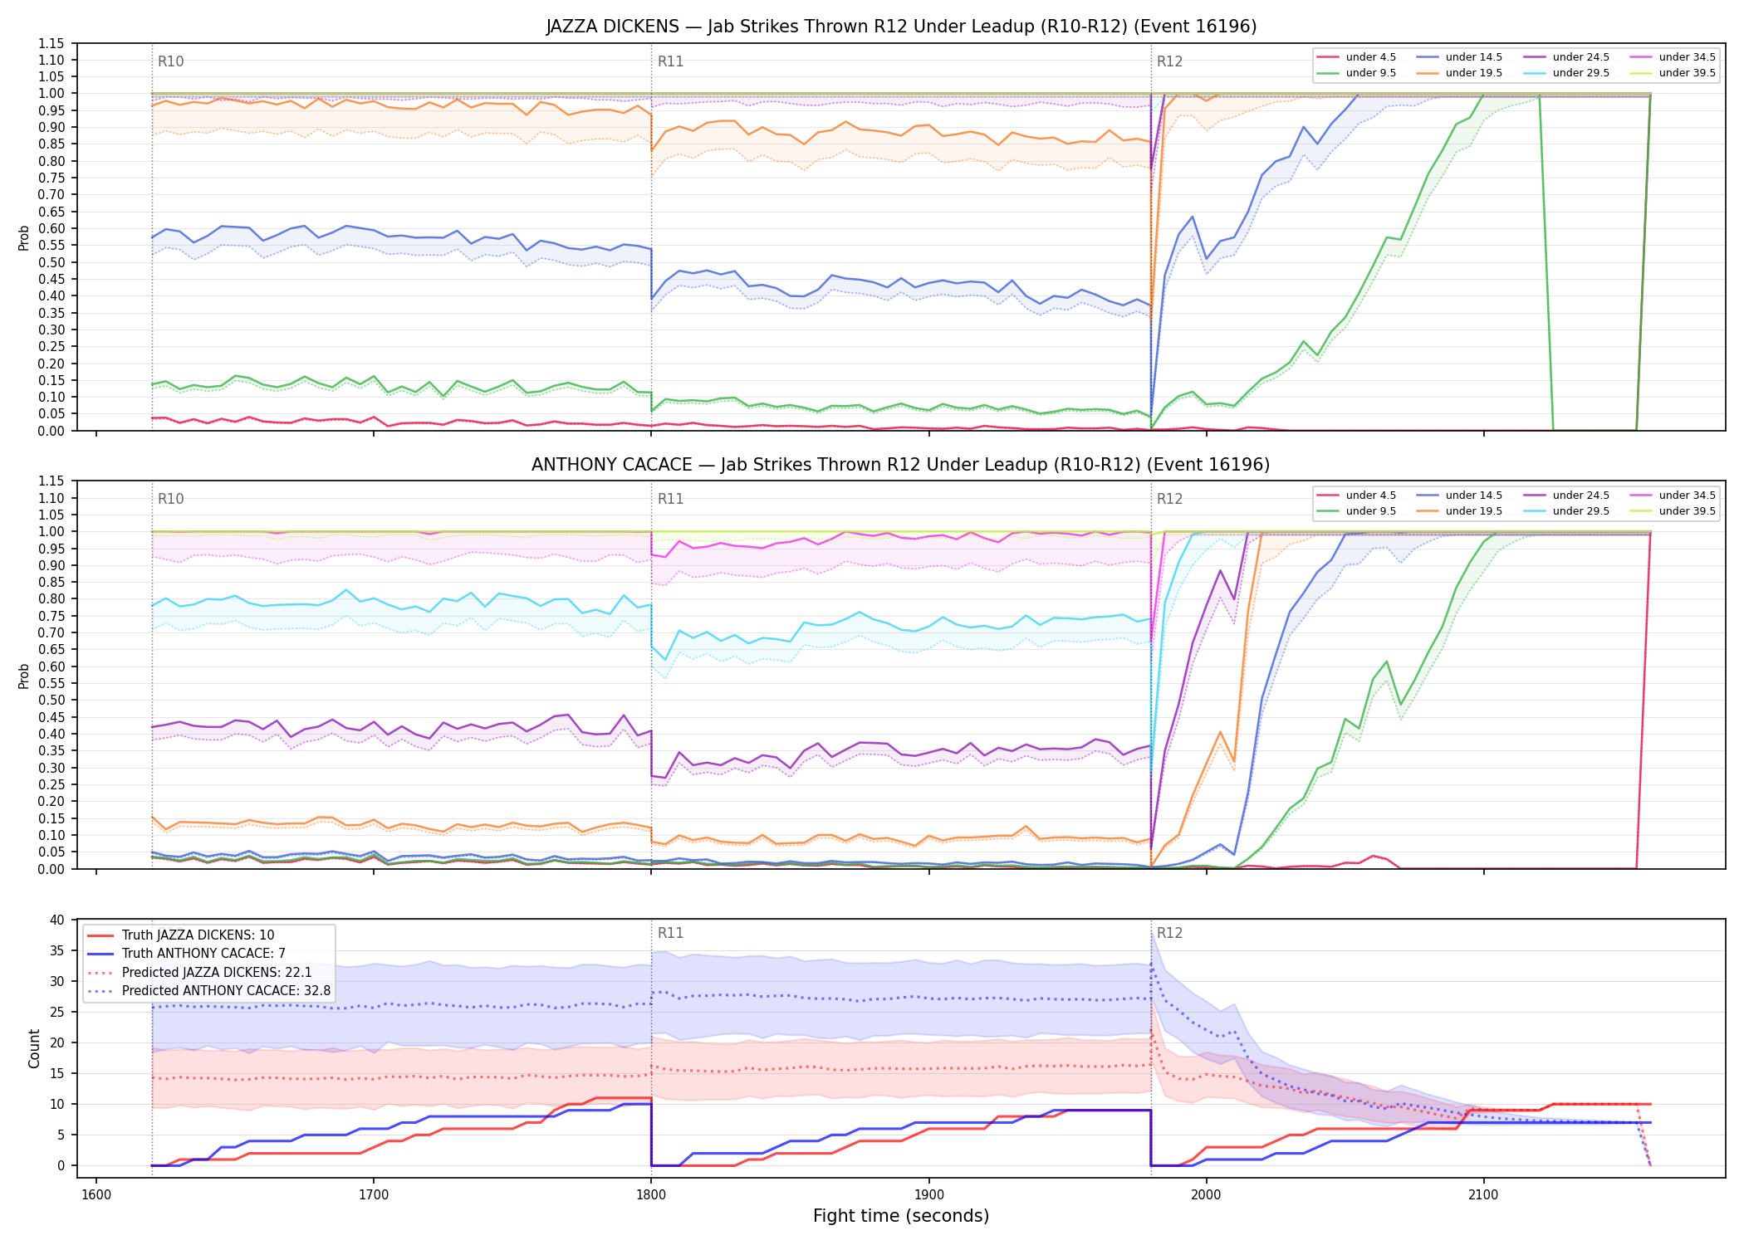1744x1245 pixels.
Task: Select the R10 round marker in Cacace chart
Action: click(171, 499)
